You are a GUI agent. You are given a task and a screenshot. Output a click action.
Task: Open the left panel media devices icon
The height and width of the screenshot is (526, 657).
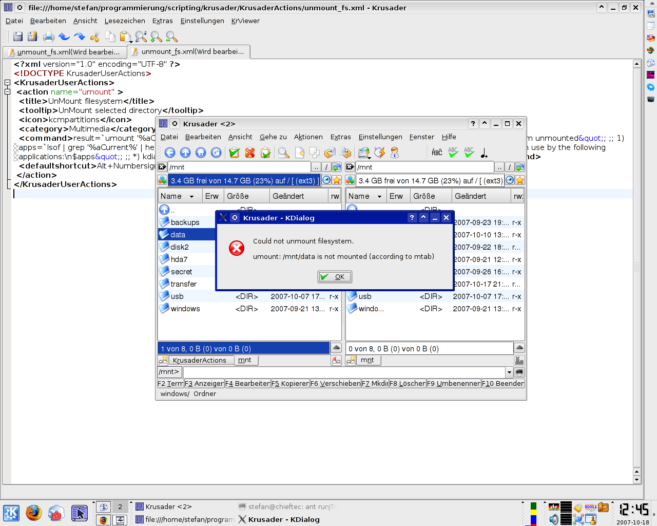coord(162,180)
